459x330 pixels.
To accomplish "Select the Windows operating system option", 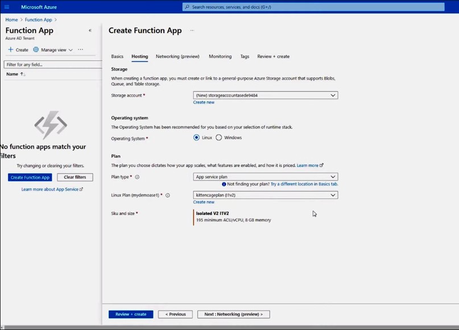I will (218, 137).
